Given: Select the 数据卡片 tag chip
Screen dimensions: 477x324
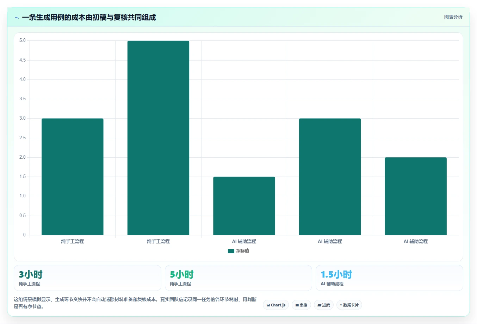Looking at the screenshot, I should [x=349, y=305].
